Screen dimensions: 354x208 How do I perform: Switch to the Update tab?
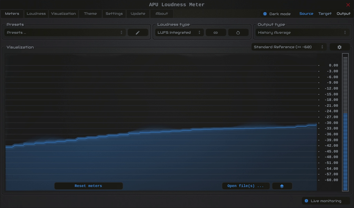tap(138, 13)
